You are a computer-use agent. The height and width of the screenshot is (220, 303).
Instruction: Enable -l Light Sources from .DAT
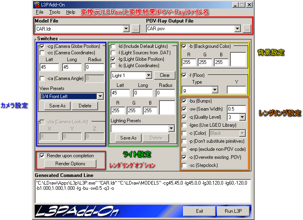pyautogui.click(x=113, y=53)
